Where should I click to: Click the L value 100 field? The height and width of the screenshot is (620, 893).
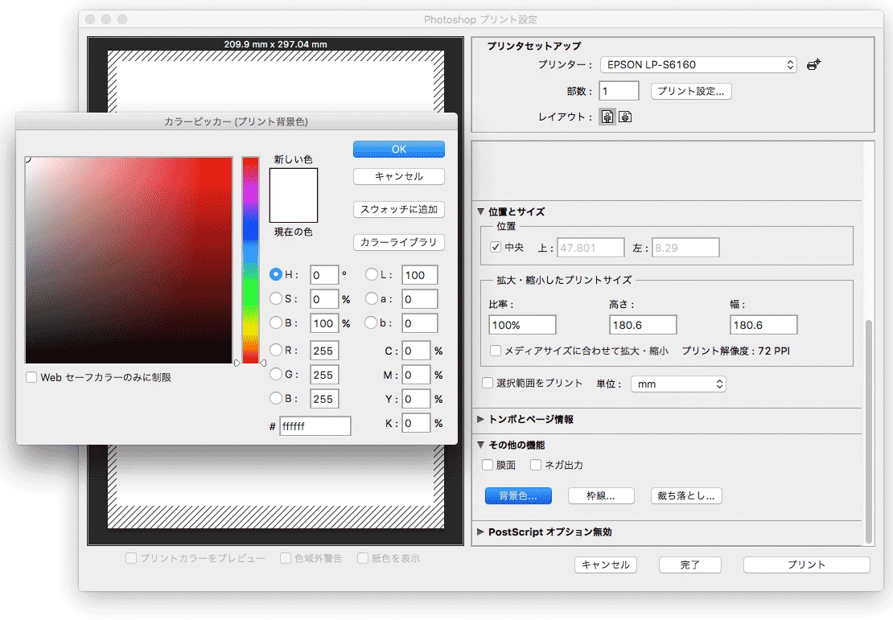[420, 275]
